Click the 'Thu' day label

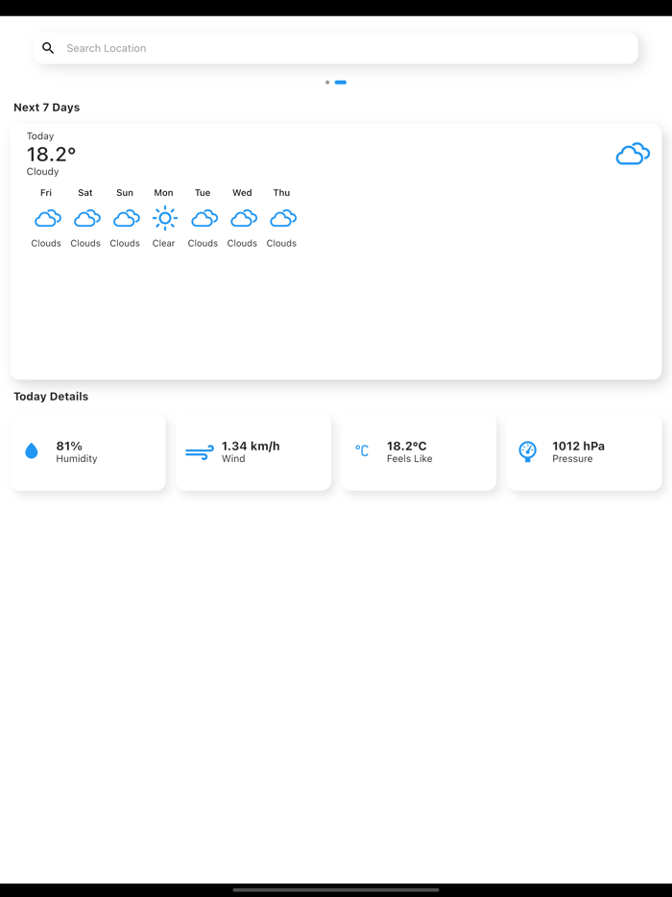click(281, 193)
